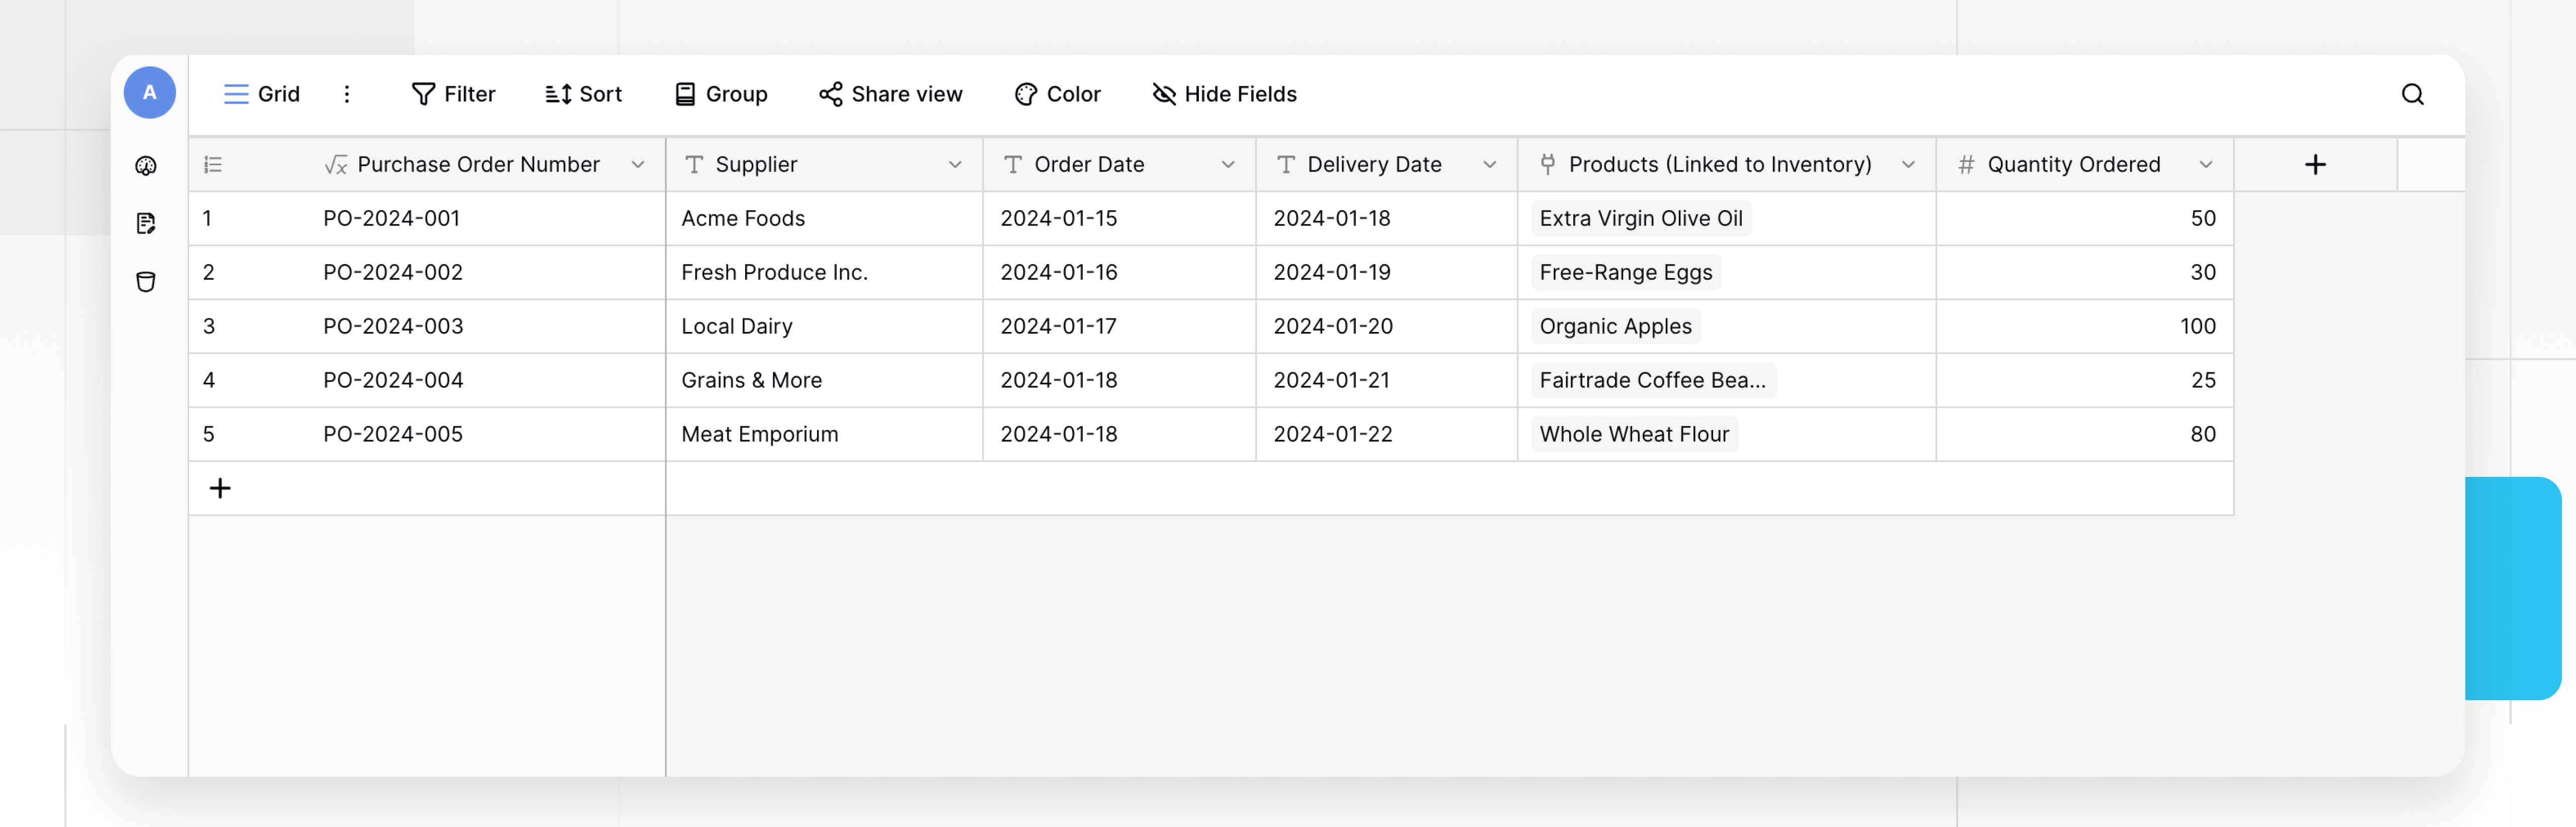Open Delivery Date column dropdown
The image size is (2576, 827).
coord(1489,165)
